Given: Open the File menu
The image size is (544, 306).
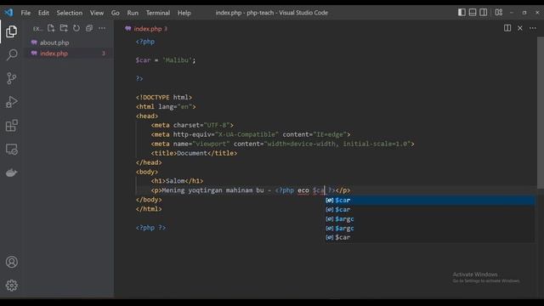Looking at the screenshot, I should pyautogui.click(x=25, y=13).
